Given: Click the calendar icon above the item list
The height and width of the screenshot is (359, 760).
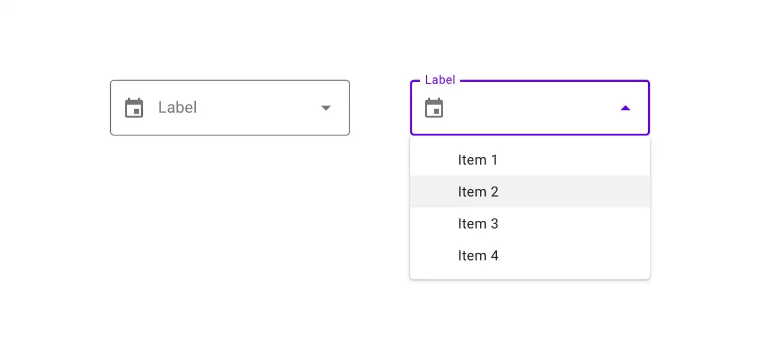Looking at the screenshot, I should [434, 108].
